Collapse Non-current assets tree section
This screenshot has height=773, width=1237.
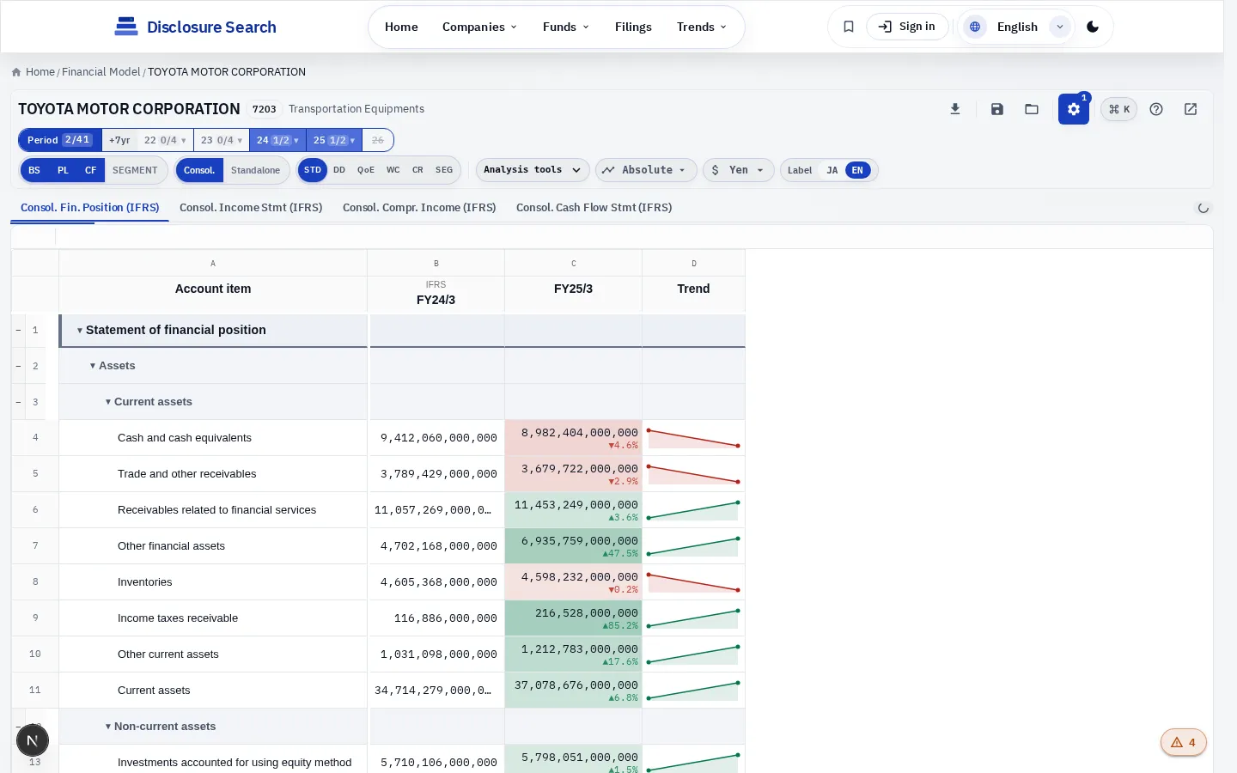click(108, 727)
